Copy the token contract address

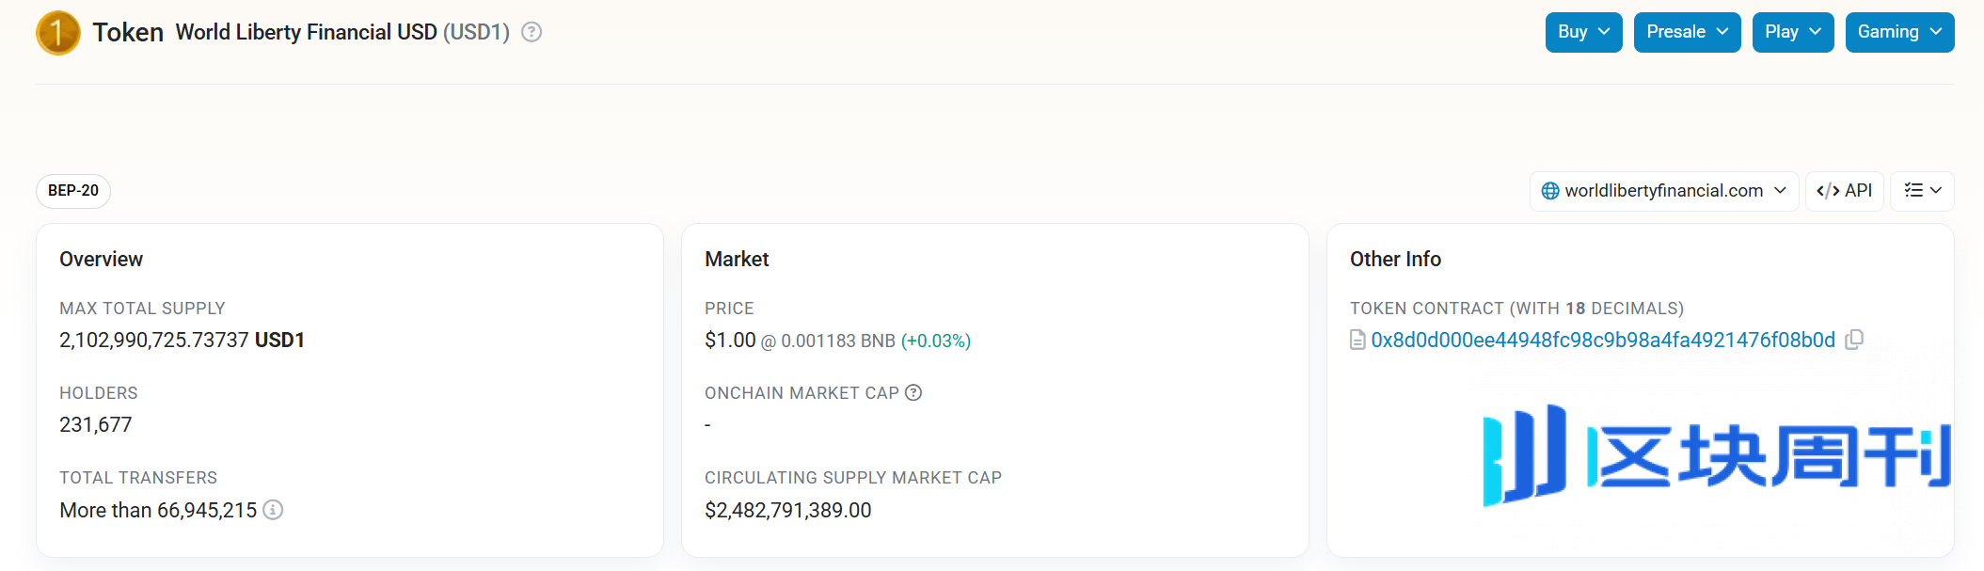(x=1854, y=340)
